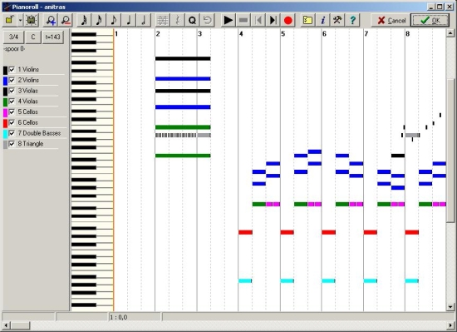Image resolution: width=457 pixels, height=332 pixels.
Task: Click the Cancel button
Action: (391, 20)
